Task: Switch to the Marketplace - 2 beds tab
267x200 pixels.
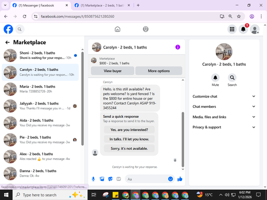Action: [x=103, y=5]
